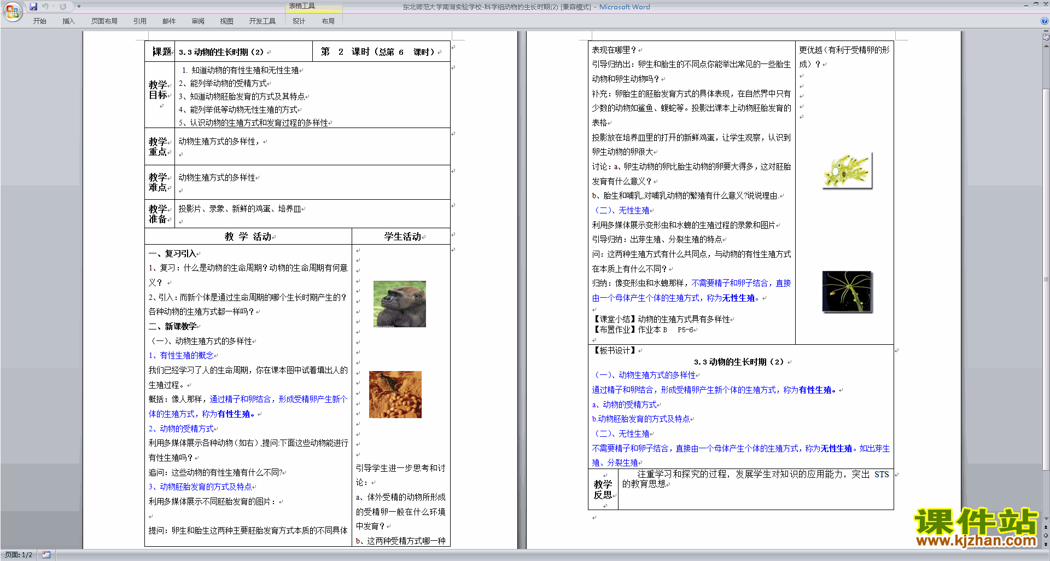Viewport: 1050px width, 561px height.
Task: Click the 【板书设计】 label
Action: (615, 350)
